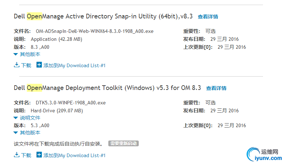Expand 其他版本 under Snap-in Utility version 8.3

tap(27, 54)
